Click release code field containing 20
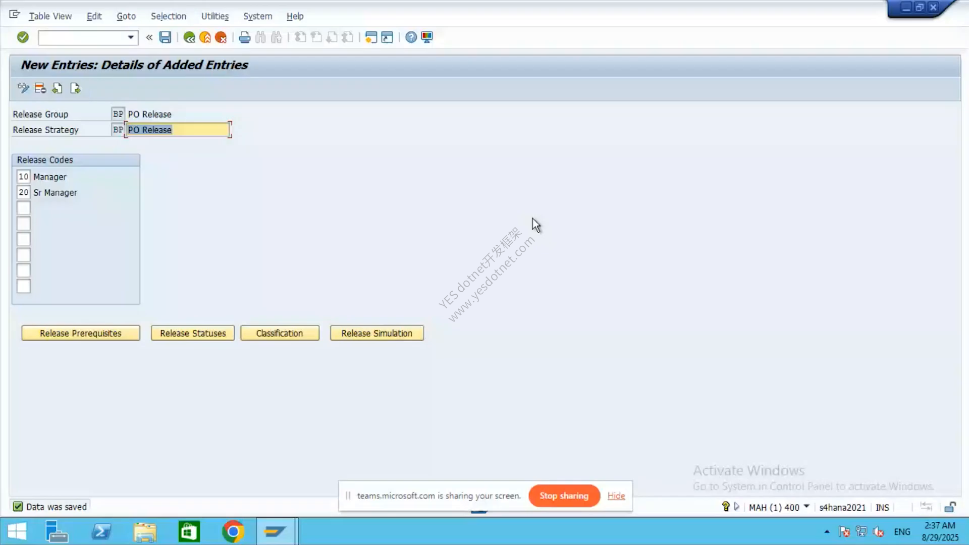Screen dimensions: 969x545 [23, 192]
